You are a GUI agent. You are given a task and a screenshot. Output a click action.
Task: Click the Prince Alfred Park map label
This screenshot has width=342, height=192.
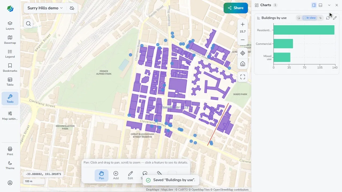point(104,73)
